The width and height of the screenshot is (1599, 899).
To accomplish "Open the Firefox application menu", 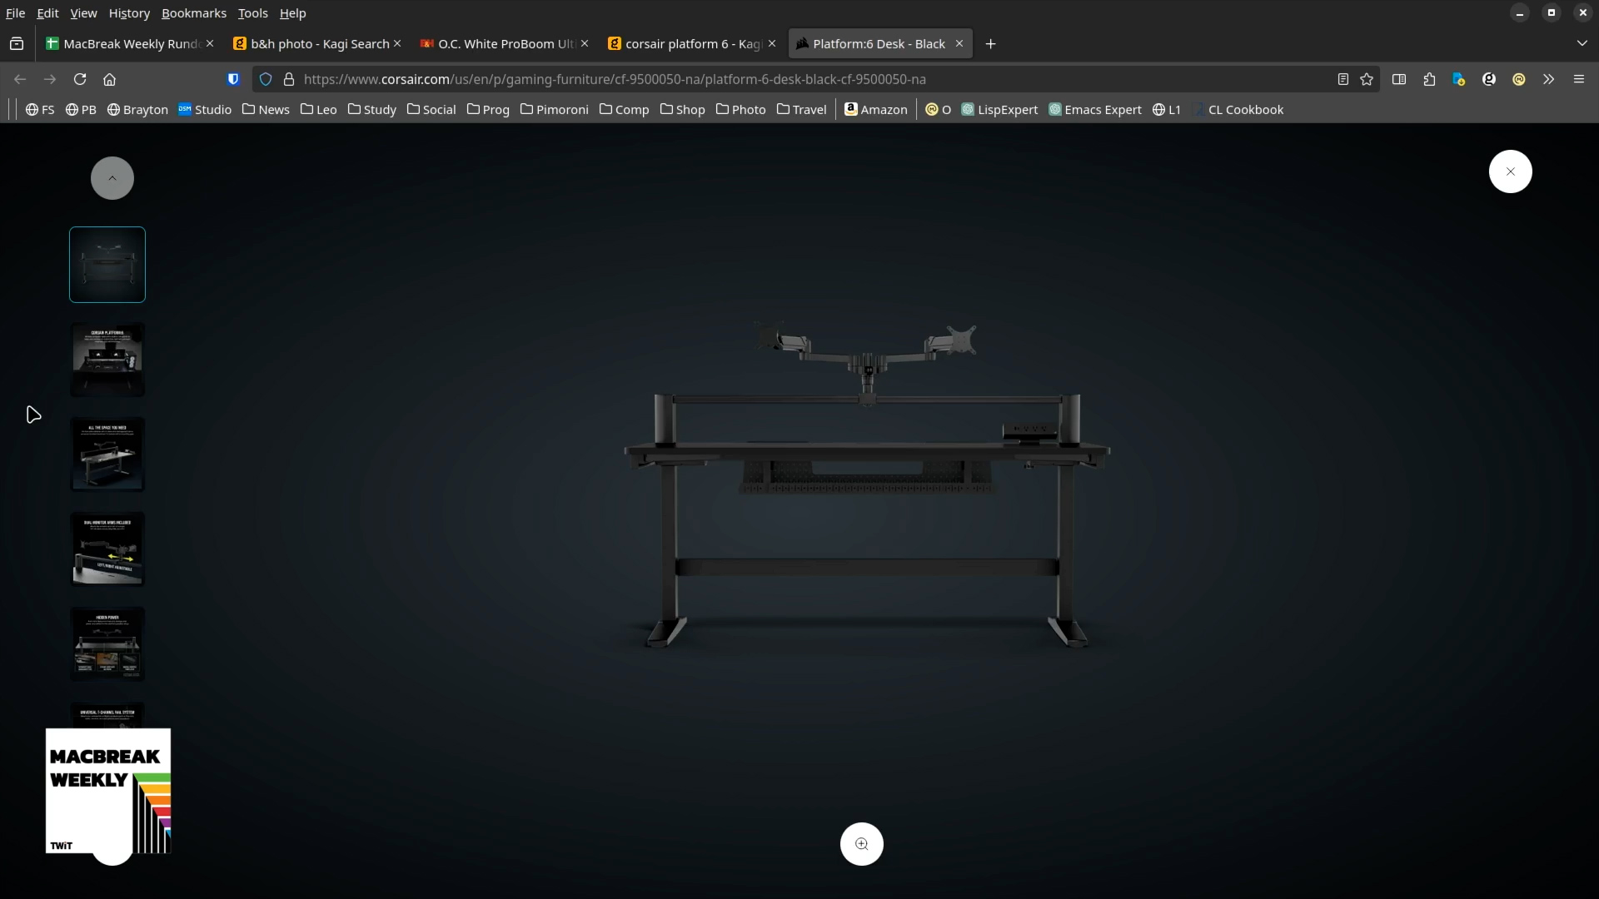I will point(1579,79).
